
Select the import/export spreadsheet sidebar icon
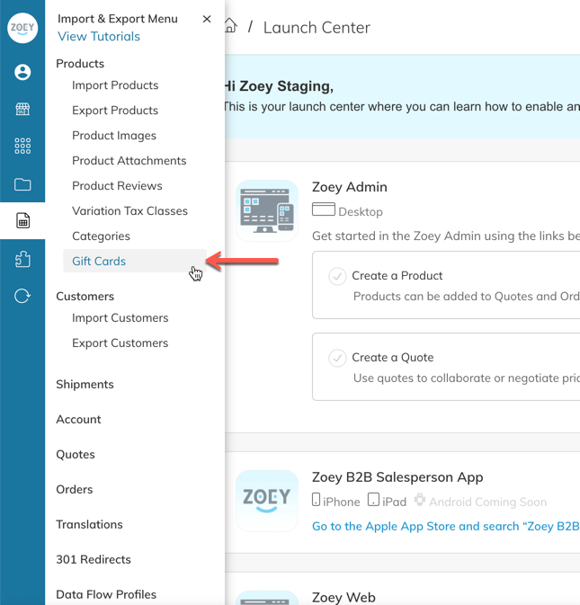tap(22, 221)
